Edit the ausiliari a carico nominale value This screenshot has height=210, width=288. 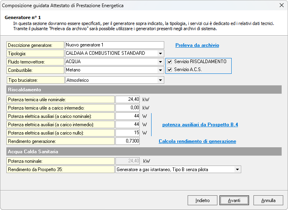tap(127, 116)
